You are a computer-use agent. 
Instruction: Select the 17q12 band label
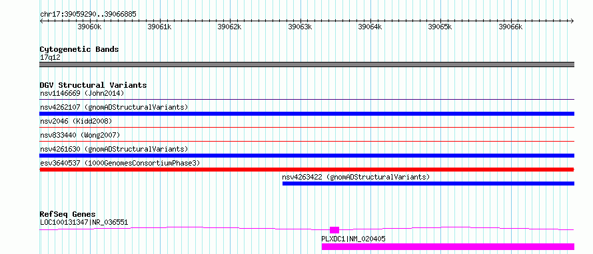[50, 58]
